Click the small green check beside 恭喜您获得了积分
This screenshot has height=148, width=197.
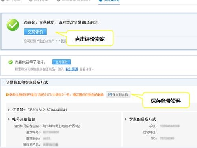pos(10,62)
